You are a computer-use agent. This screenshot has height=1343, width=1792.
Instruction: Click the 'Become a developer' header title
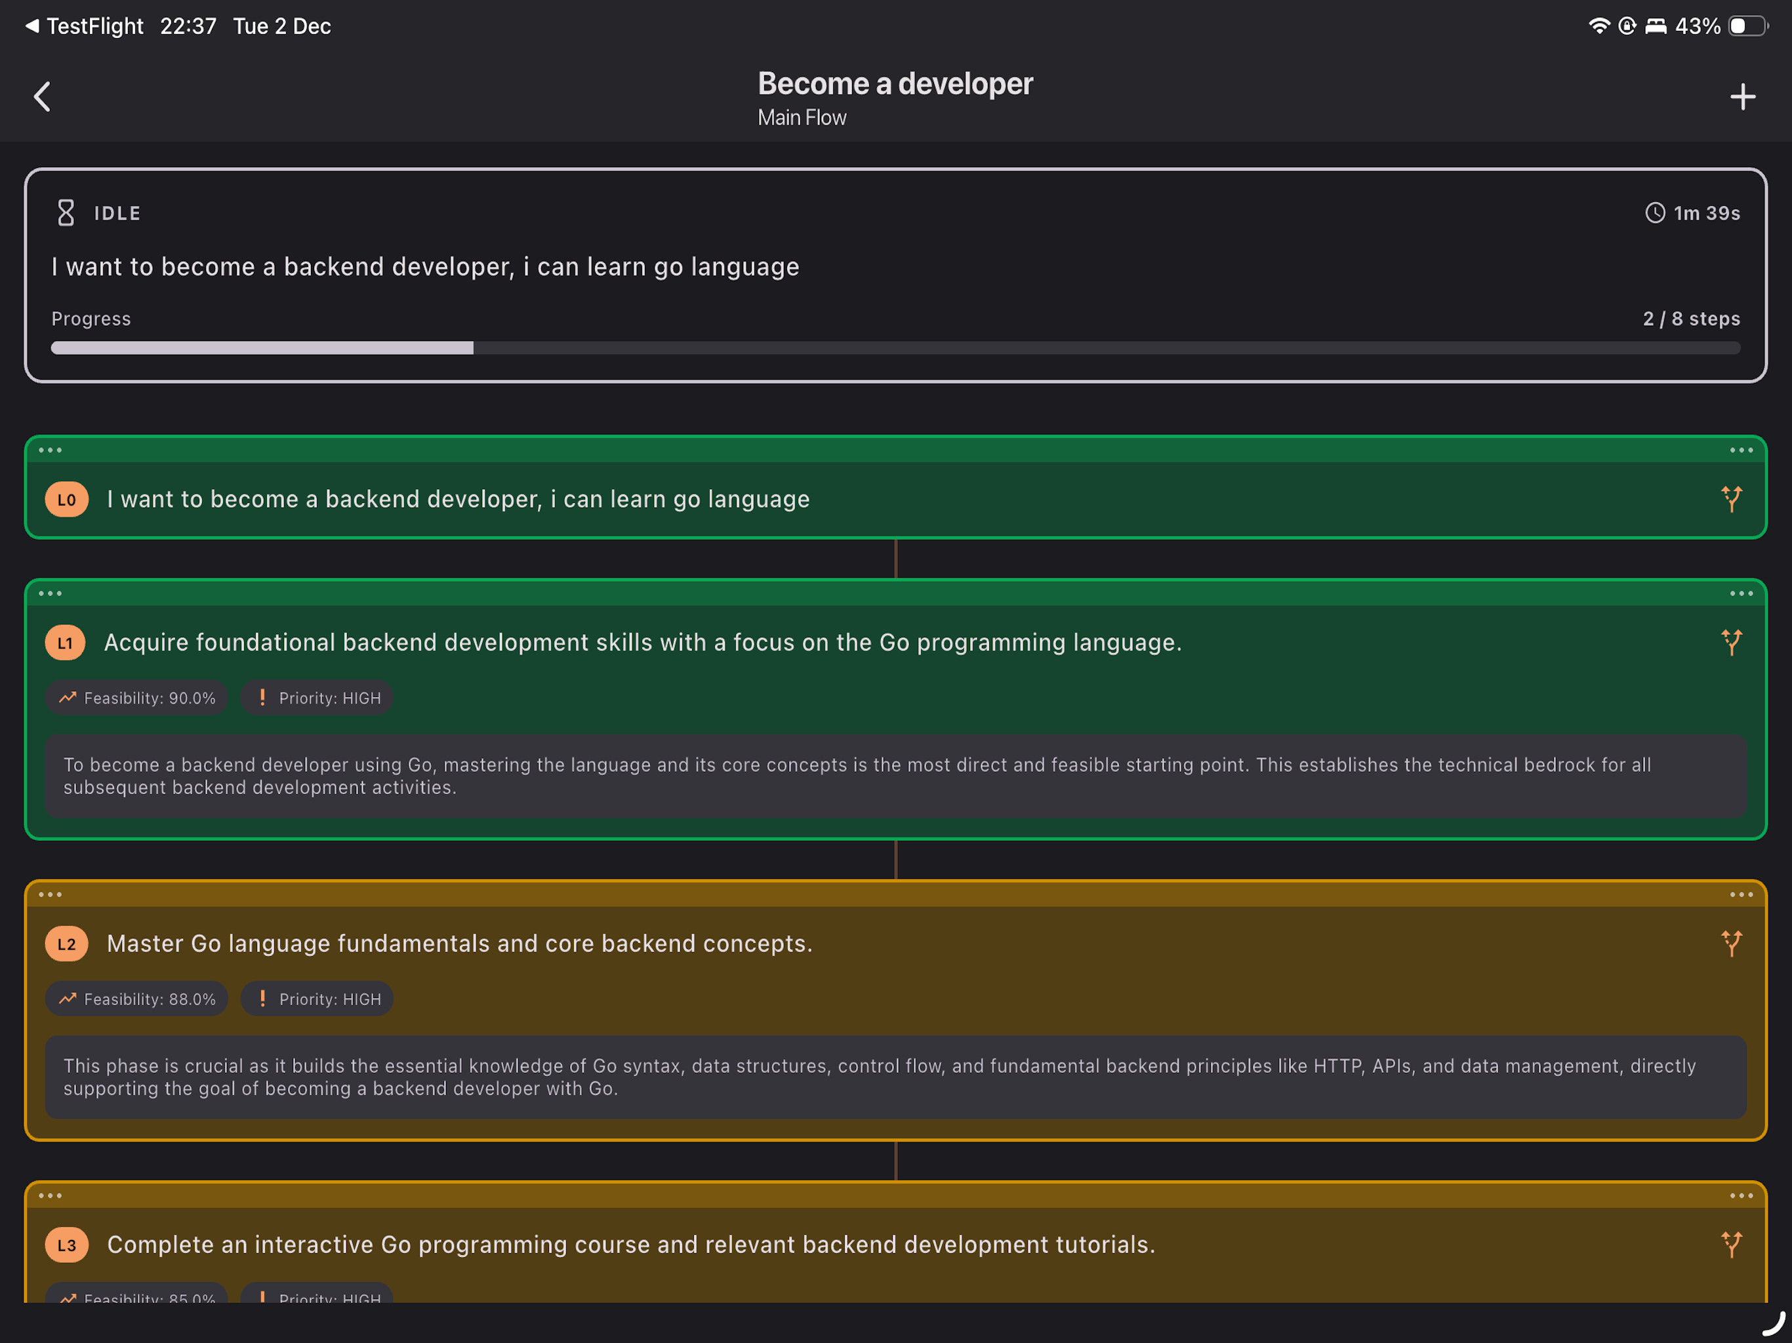click(x=895, y=83)
